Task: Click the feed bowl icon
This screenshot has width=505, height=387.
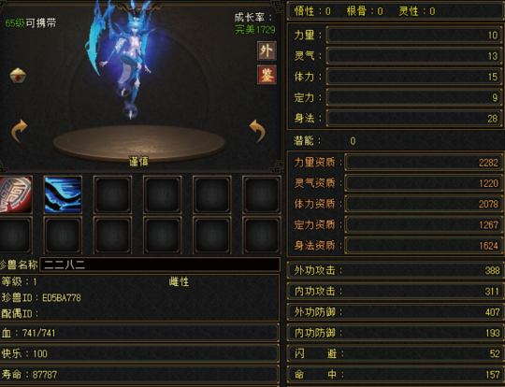Action: click(18, 76)
